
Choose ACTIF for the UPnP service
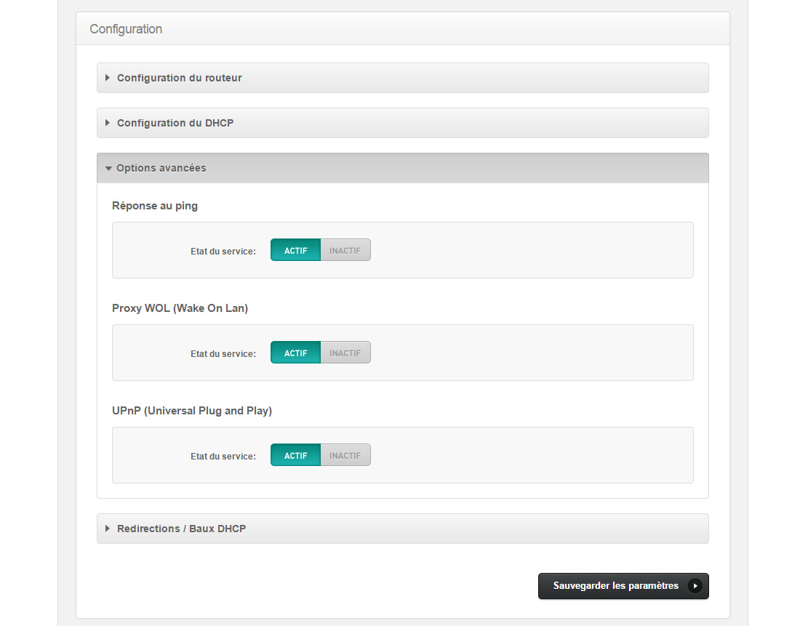click(x=295, y=456)
